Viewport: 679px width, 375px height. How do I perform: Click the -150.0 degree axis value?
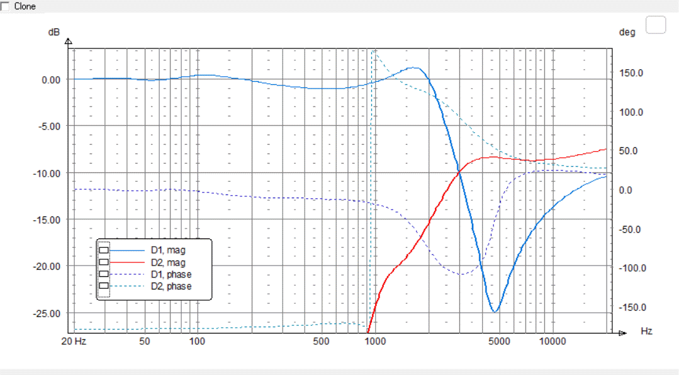point(632,308)
